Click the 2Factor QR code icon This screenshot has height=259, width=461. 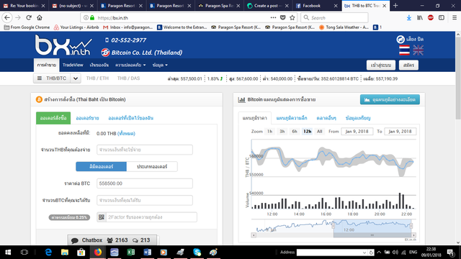(x=102, y=217)
